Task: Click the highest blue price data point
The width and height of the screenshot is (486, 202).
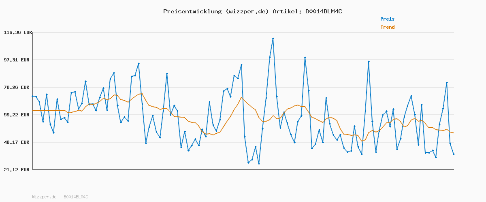Action: [273, 39]
